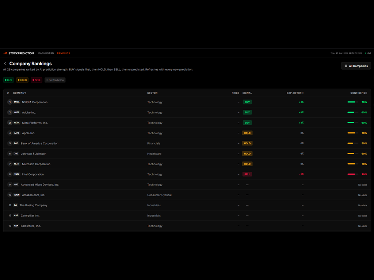374x280 pixels.
Task: Click Adobe's BUY signal badge
Action: [x=247, y=112]
